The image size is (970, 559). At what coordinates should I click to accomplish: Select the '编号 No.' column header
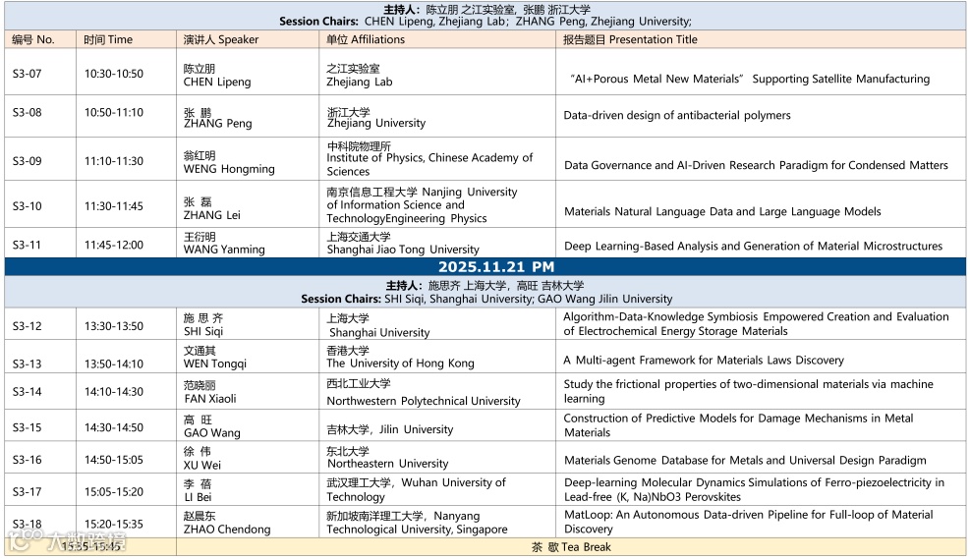[33, 39]
